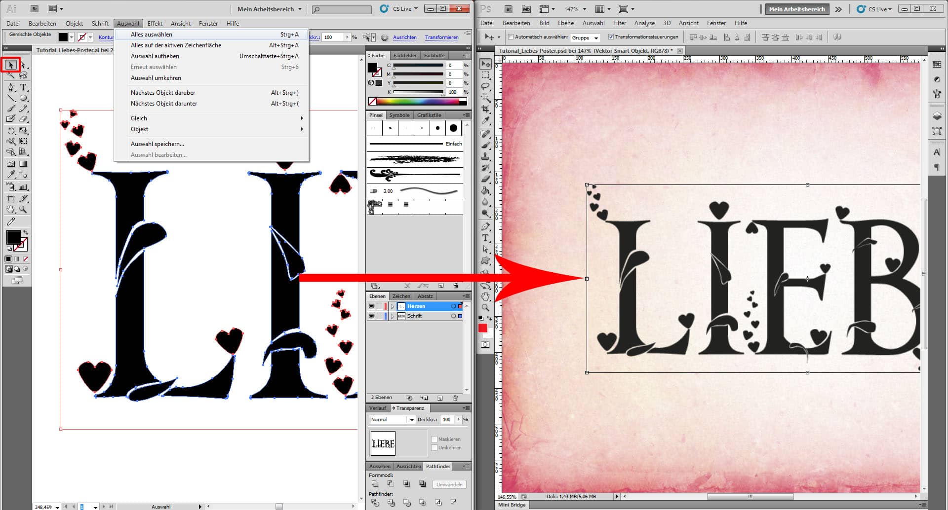
Task: Click the new layer icon in Ebenen panel
Action: 440,398
